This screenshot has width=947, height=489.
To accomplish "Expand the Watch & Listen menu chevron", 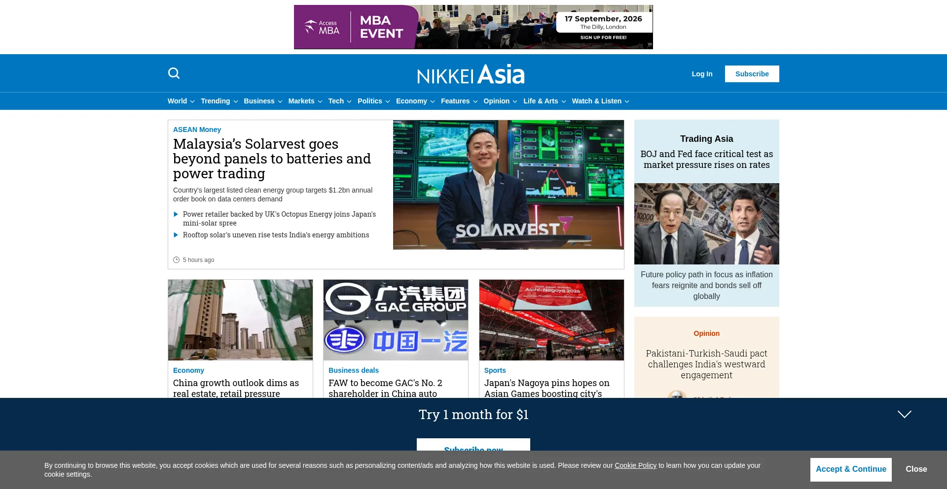I will coord(627,101).
